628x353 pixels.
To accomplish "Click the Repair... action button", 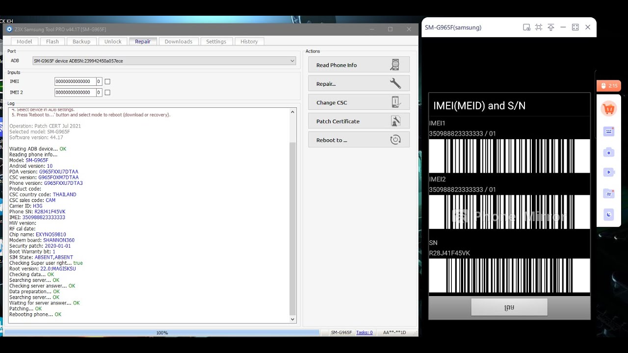I will (359, 83).
